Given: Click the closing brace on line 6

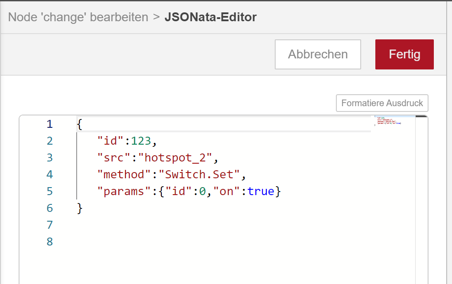Looking at the screenshot, I should coord(80,208).
